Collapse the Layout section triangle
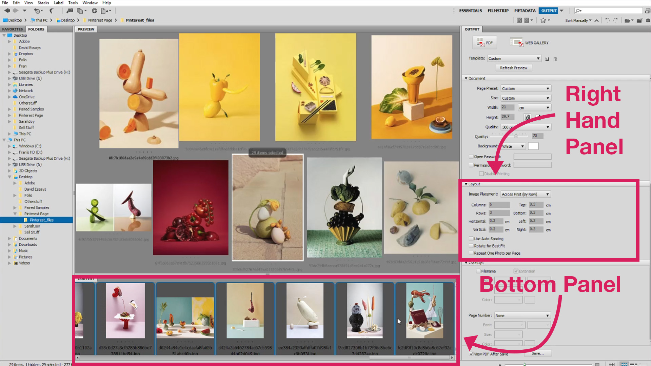 click(466, 184)
